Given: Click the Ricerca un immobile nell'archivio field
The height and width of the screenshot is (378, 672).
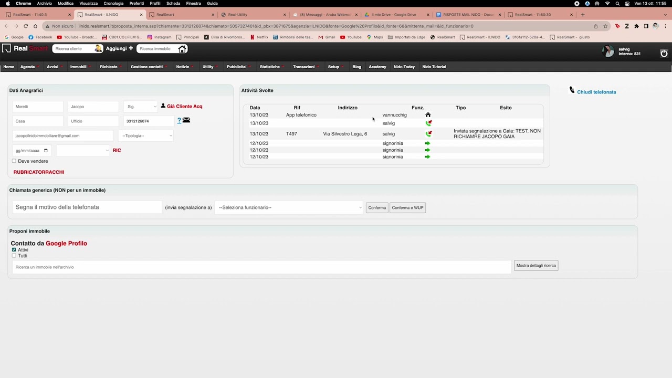Looking at the screenshot, I should click(261, 267).
